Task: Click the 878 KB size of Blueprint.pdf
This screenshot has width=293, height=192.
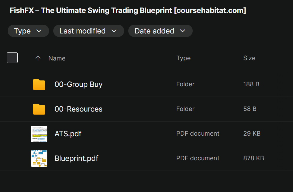Action: (253, 158)
